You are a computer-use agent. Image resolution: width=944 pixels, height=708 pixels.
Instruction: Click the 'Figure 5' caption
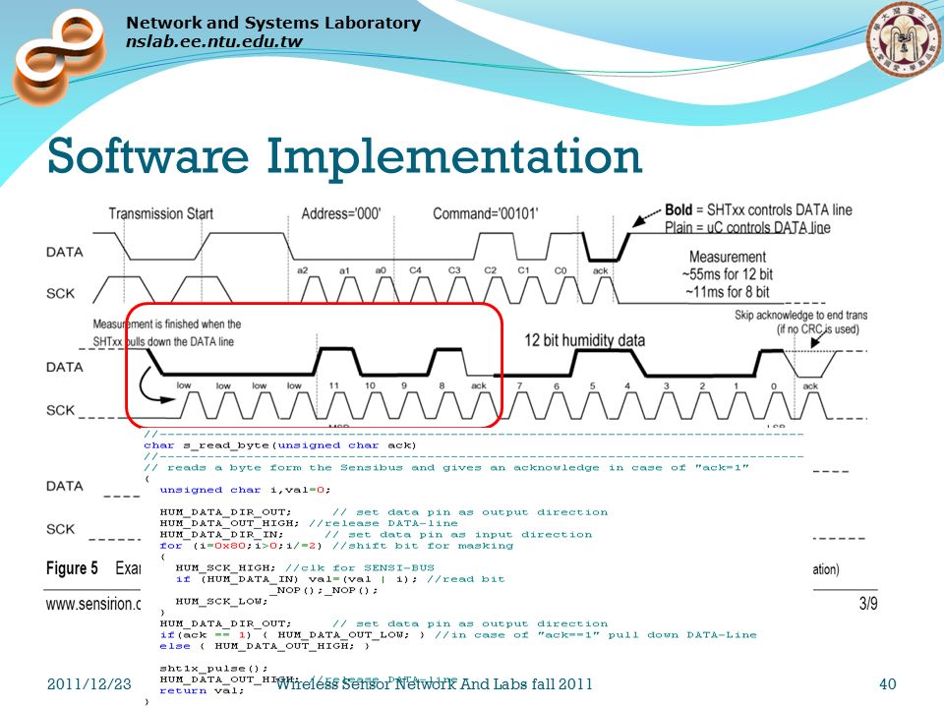[x=72, y=568]
